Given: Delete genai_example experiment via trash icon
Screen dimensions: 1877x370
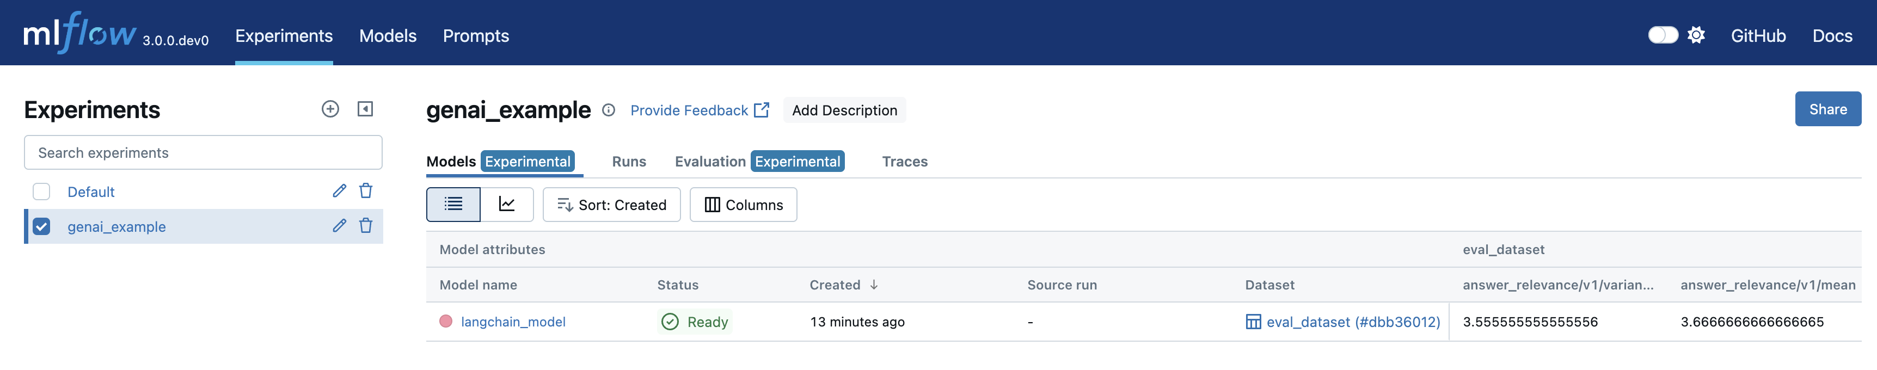Looking at the screenshot, I should (x=366, y=226).
